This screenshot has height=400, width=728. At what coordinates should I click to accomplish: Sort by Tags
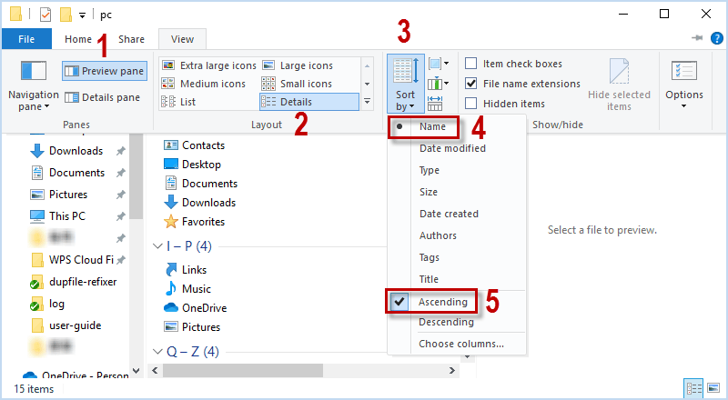point(429,257)
